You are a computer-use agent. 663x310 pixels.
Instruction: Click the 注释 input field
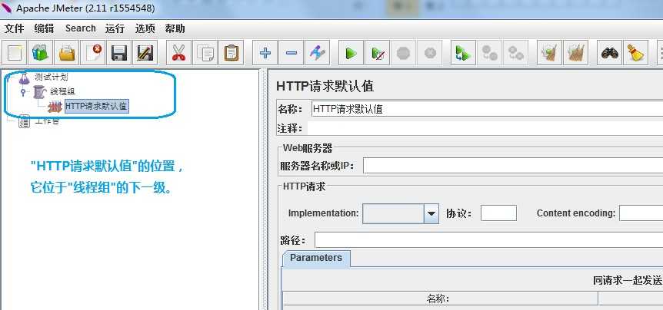coord(485,128)
